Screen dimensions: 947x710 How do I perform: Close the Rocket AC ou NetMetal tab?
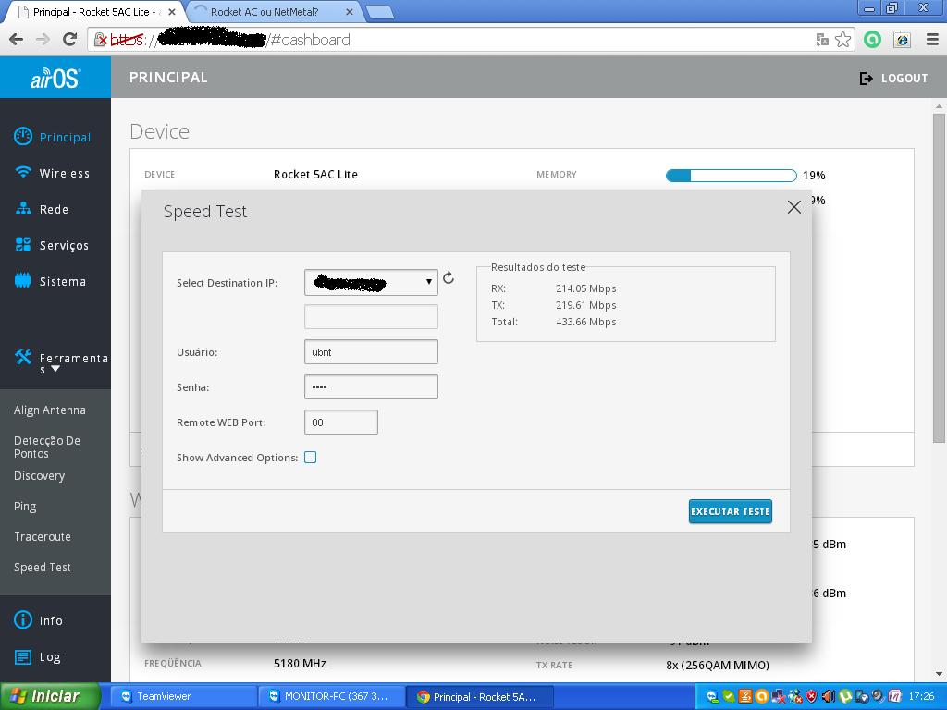tap(349, 11)
